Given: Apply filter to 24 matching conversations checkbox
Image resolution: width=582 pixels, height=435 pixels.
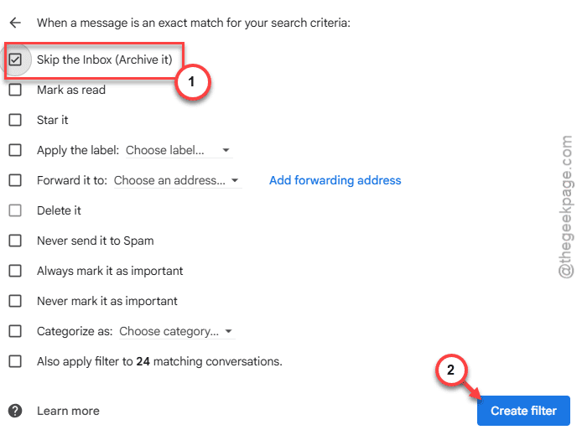Looking at the screenshot, I should [15, 361].
